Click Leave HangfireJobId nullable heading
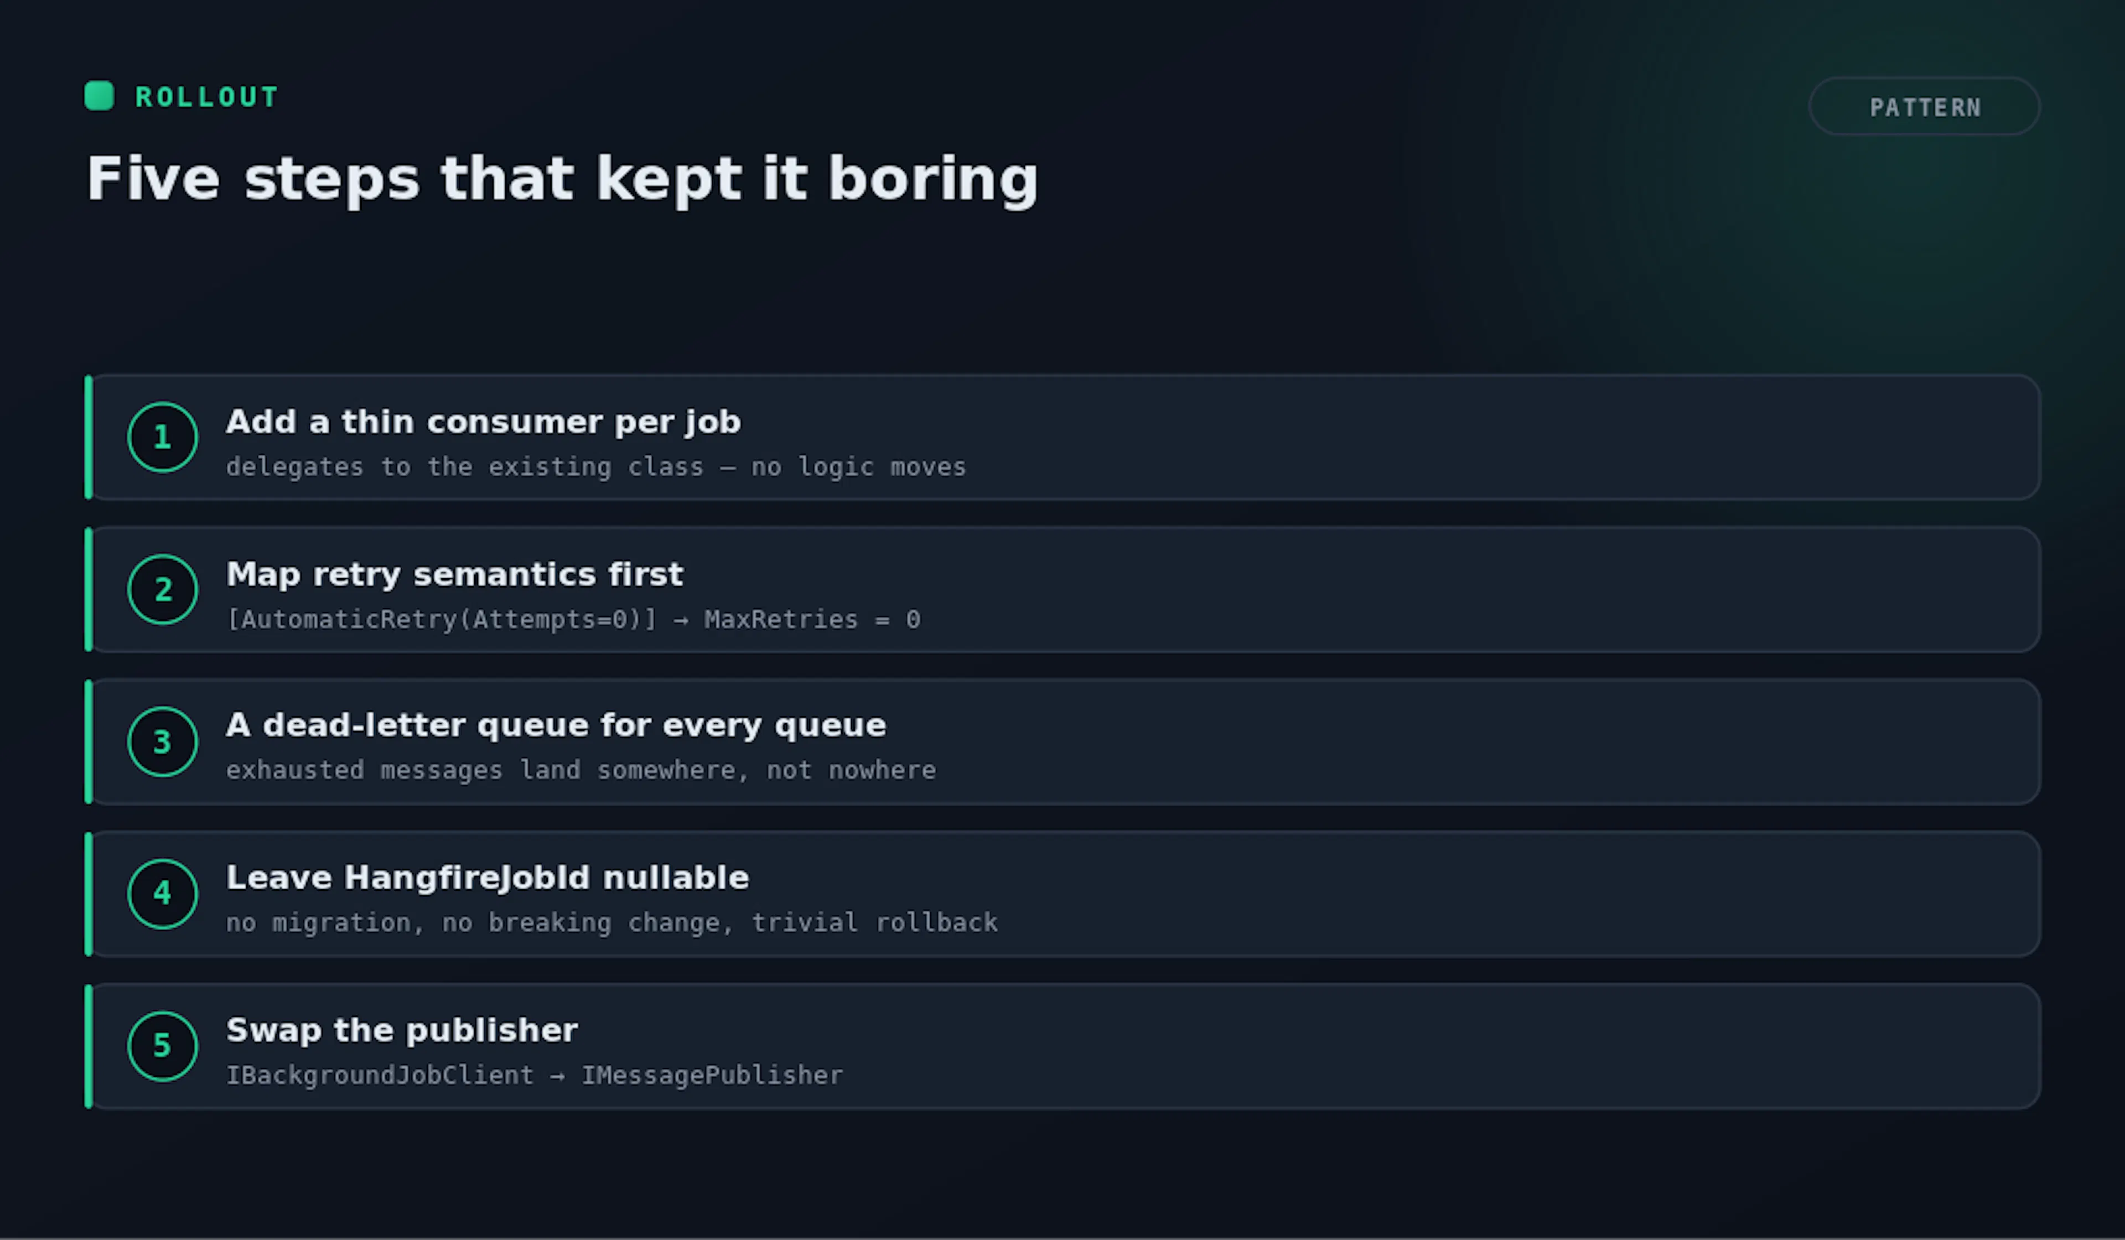Viewport: 2125px width, 1240px height. click(488, 878)
